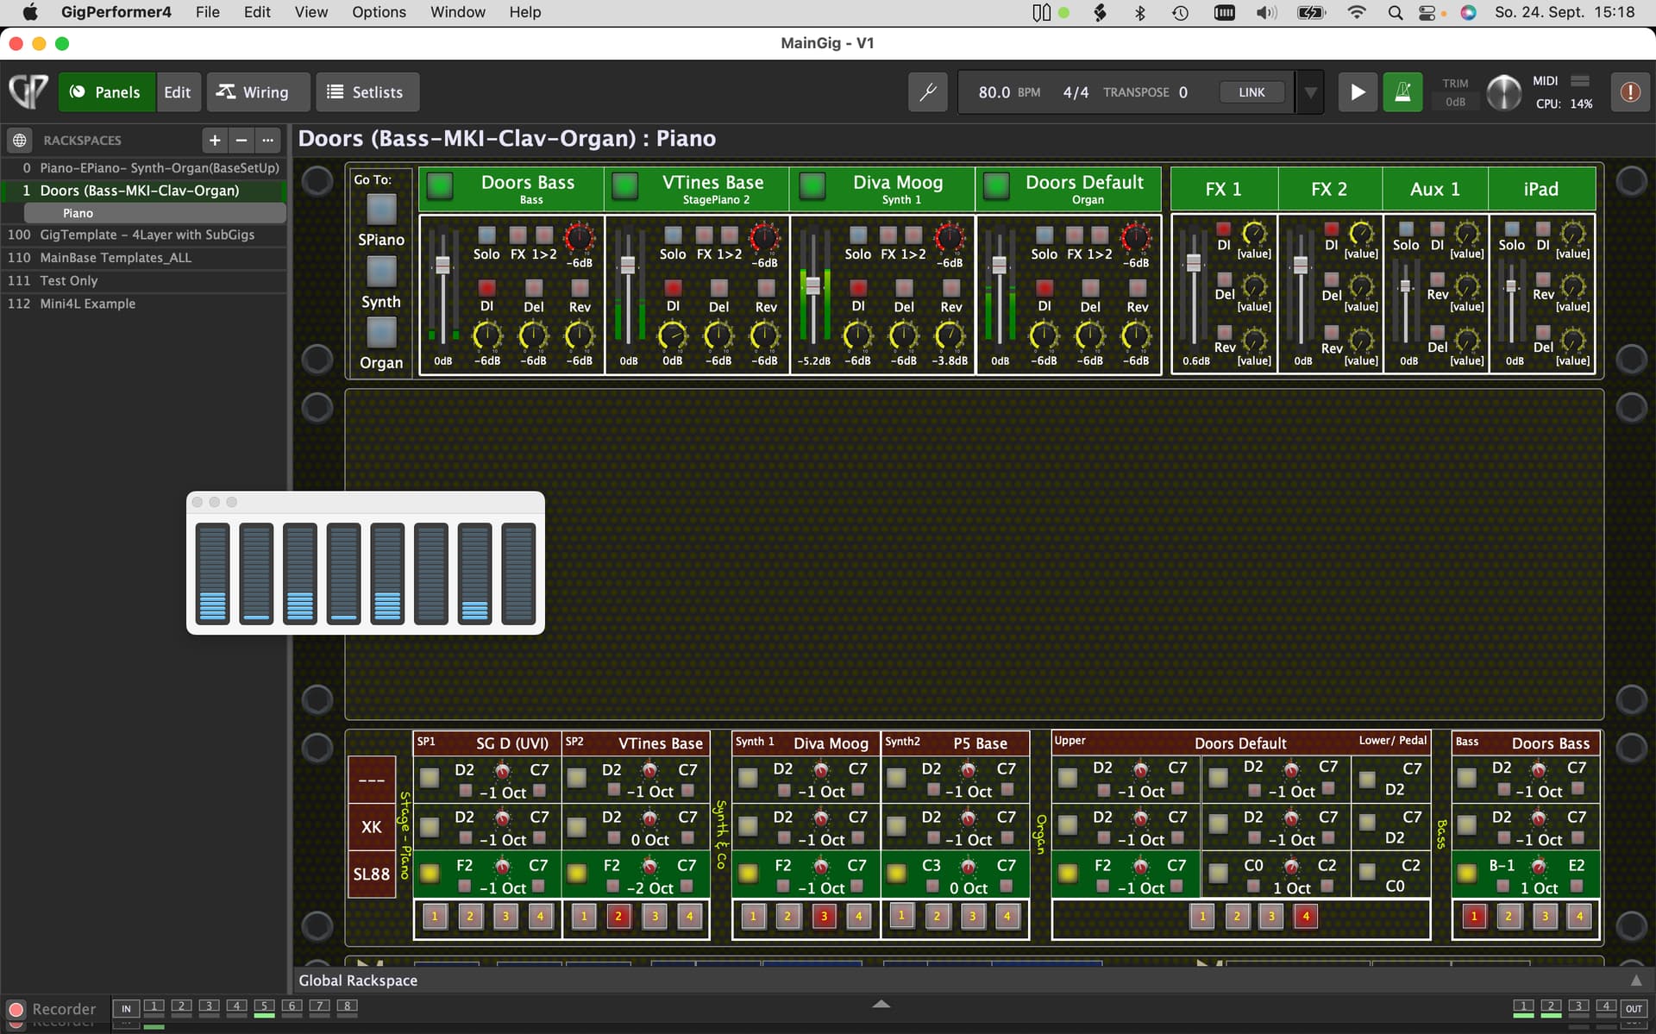Move the Doors Bass volume fader
The width and height of the screenshot is (1656, 1034).
pyautogui.click(x=442, y=265)
